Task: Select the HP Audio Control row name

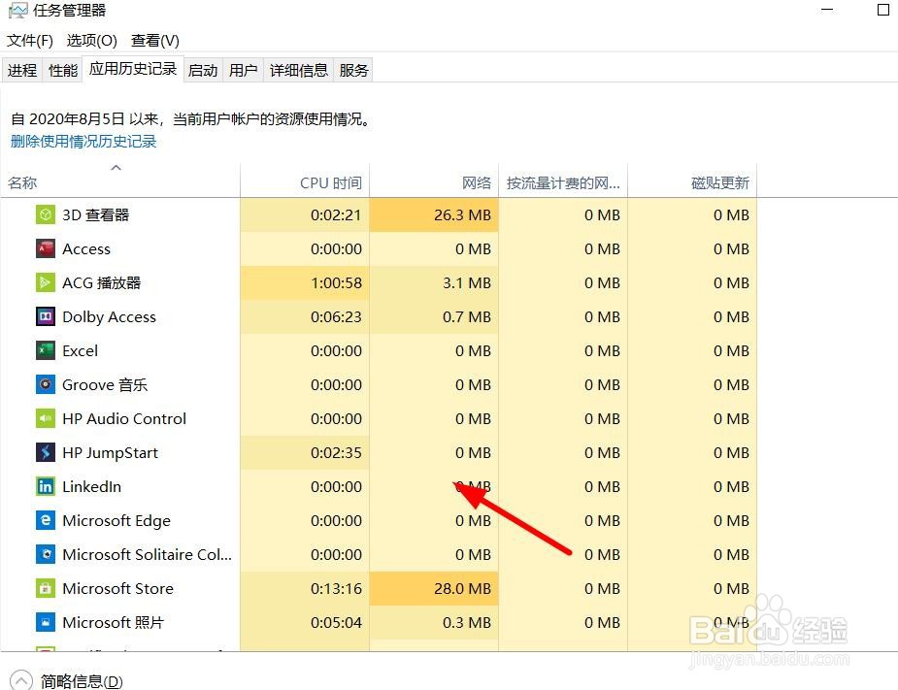Action: tap(124, 418)
